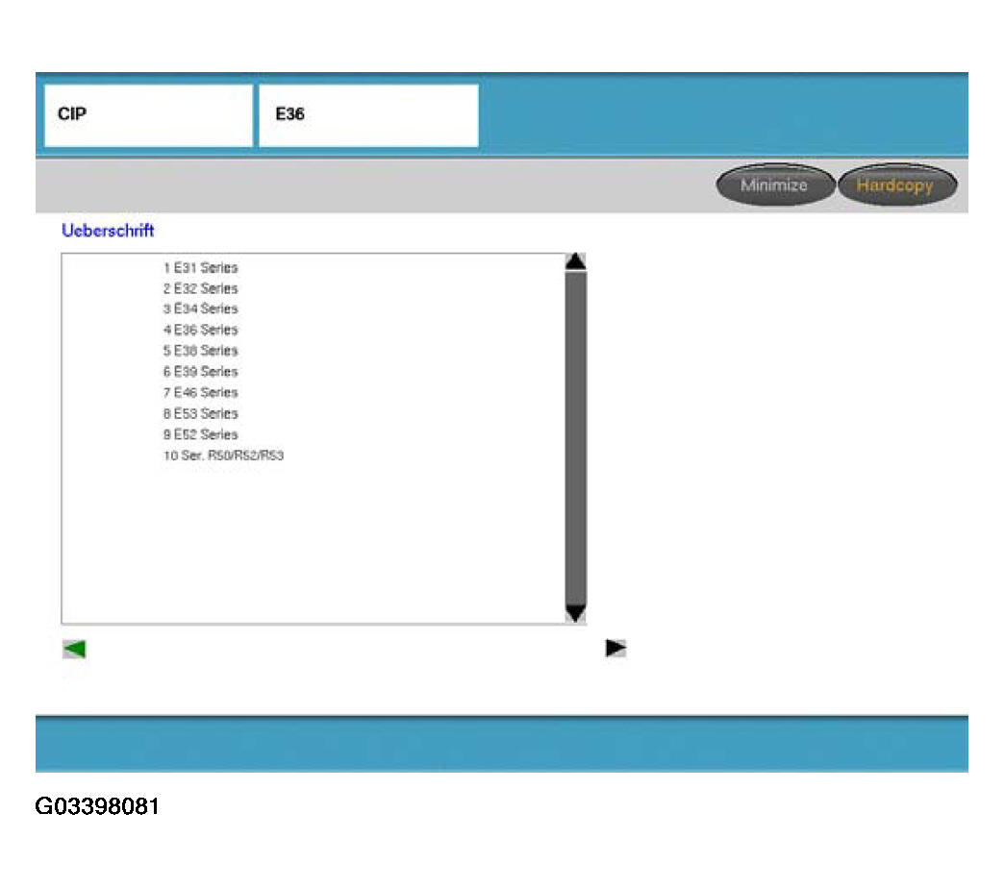Choose 2 E32 Series from list

(200, 288)
